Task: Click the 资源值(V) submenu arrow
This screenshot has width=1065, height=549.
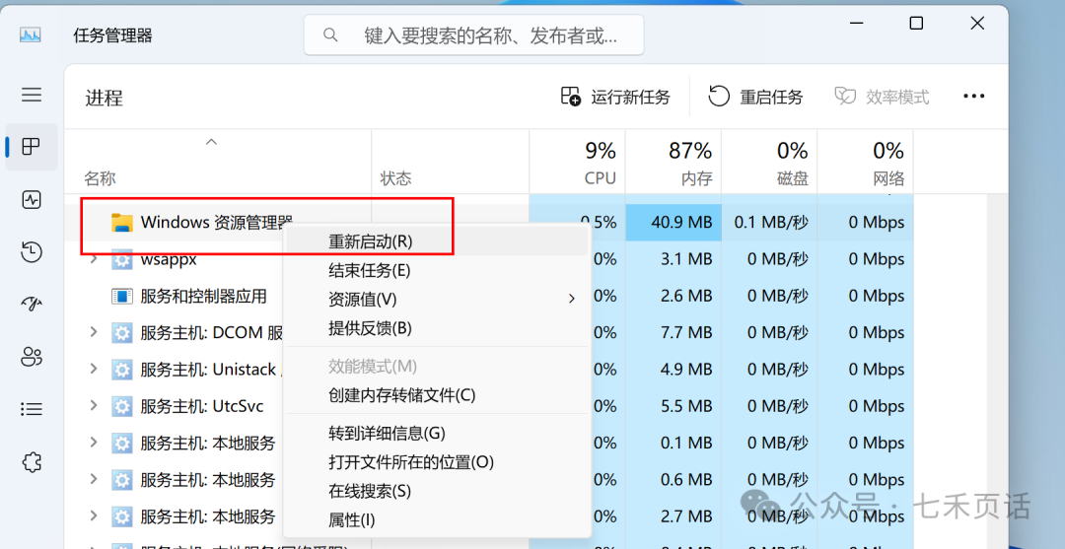Action: coord(571,300)
